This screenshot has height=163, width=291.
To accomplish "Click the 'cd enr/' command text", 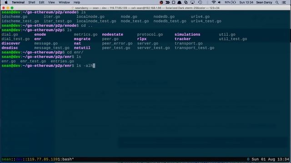I will [x=75, y=53].
